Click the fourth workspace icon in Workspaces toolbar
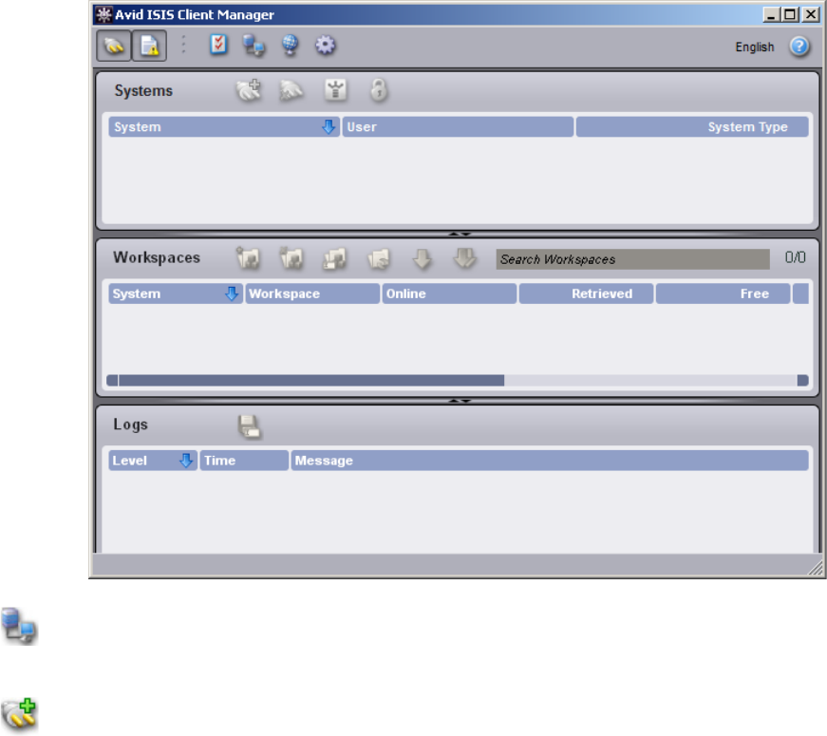Viewport: 827px width, 736px height. click(x=379, y=258)
